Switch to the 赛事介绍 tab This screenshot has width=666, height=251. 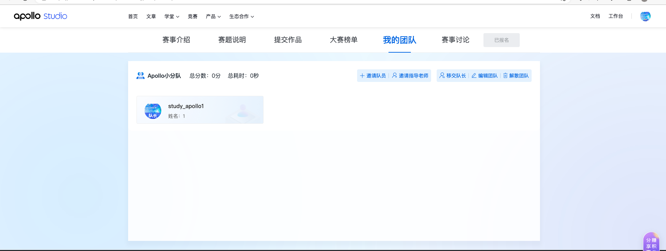176,40
